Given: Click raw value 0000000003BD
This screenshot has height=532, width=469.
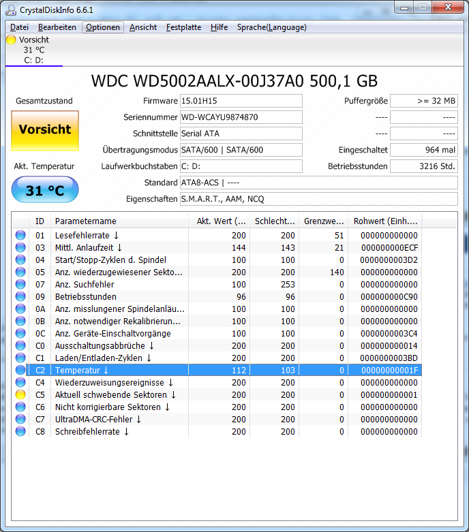Looking at the screenshot, I should tap(389, 358).
